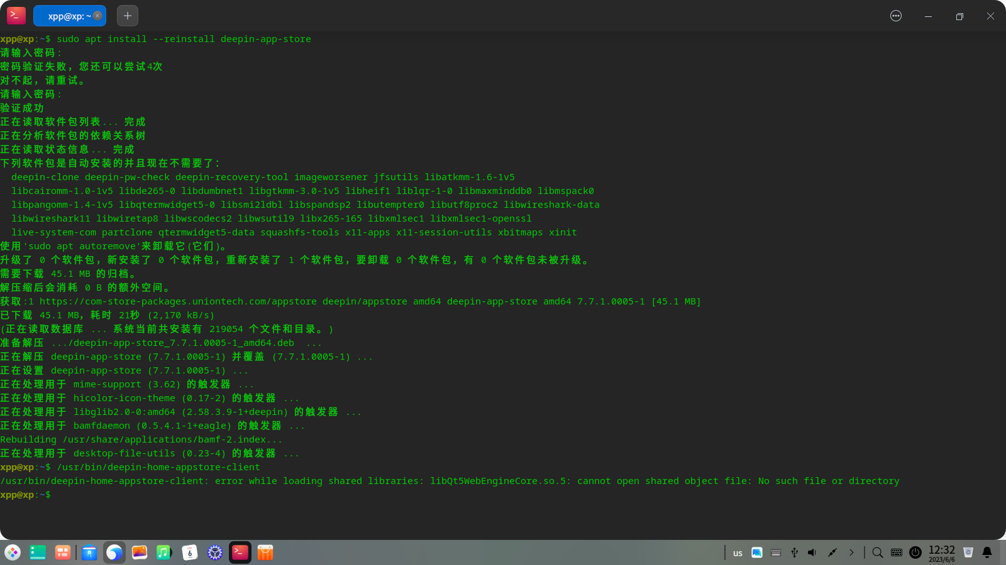Open the USB device tray icon
1006x565 pixels.
tap(794, 552)
